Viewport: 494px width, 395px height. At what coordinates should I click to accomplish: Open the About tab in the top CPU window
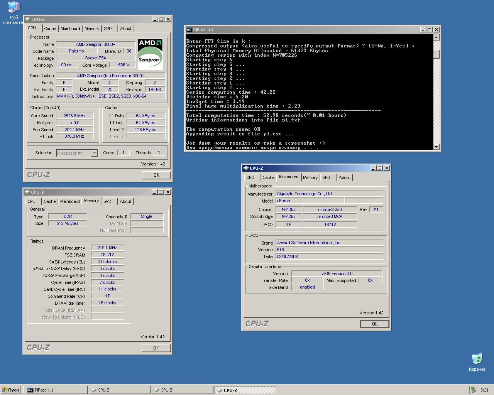tap(126, 29)
